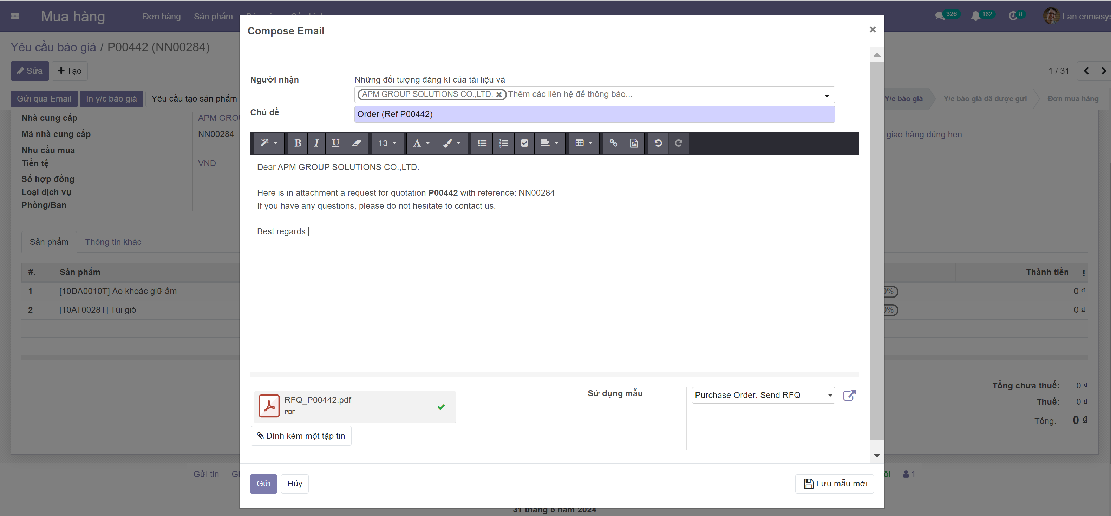The height and width of the screenshot is (516, 1111).
Task: Insert a numbered ordered list
Action: pyautogui.click(x=503, y=143)
